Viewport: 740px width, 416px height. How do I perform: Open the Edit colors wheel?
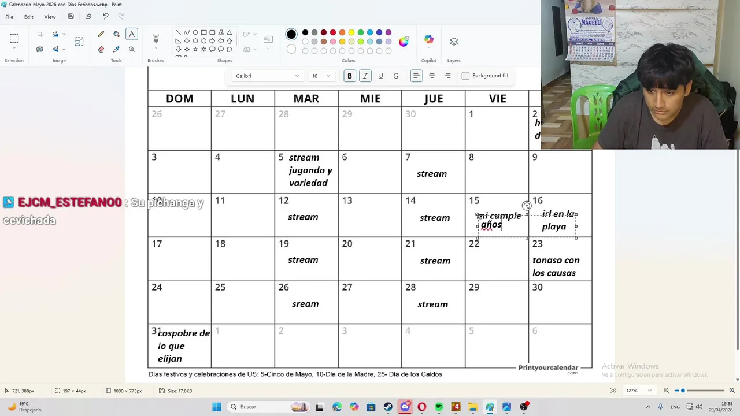pos(404,42)
